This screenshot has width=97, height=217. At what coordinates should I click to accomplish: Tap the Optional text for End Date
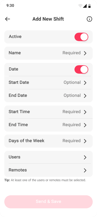(x=72, y=95)
